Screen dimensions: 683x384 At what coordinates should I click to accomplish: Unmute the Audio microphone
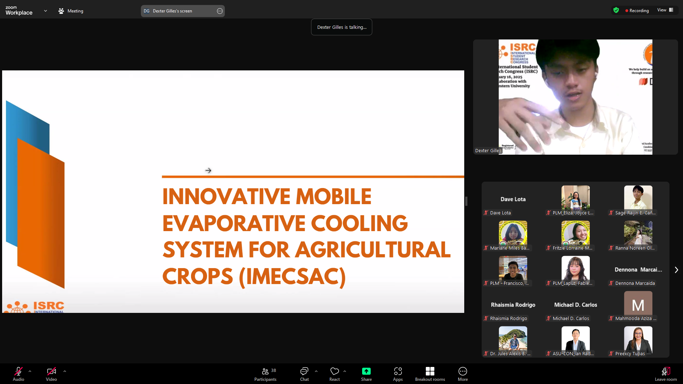click(18, 372)
